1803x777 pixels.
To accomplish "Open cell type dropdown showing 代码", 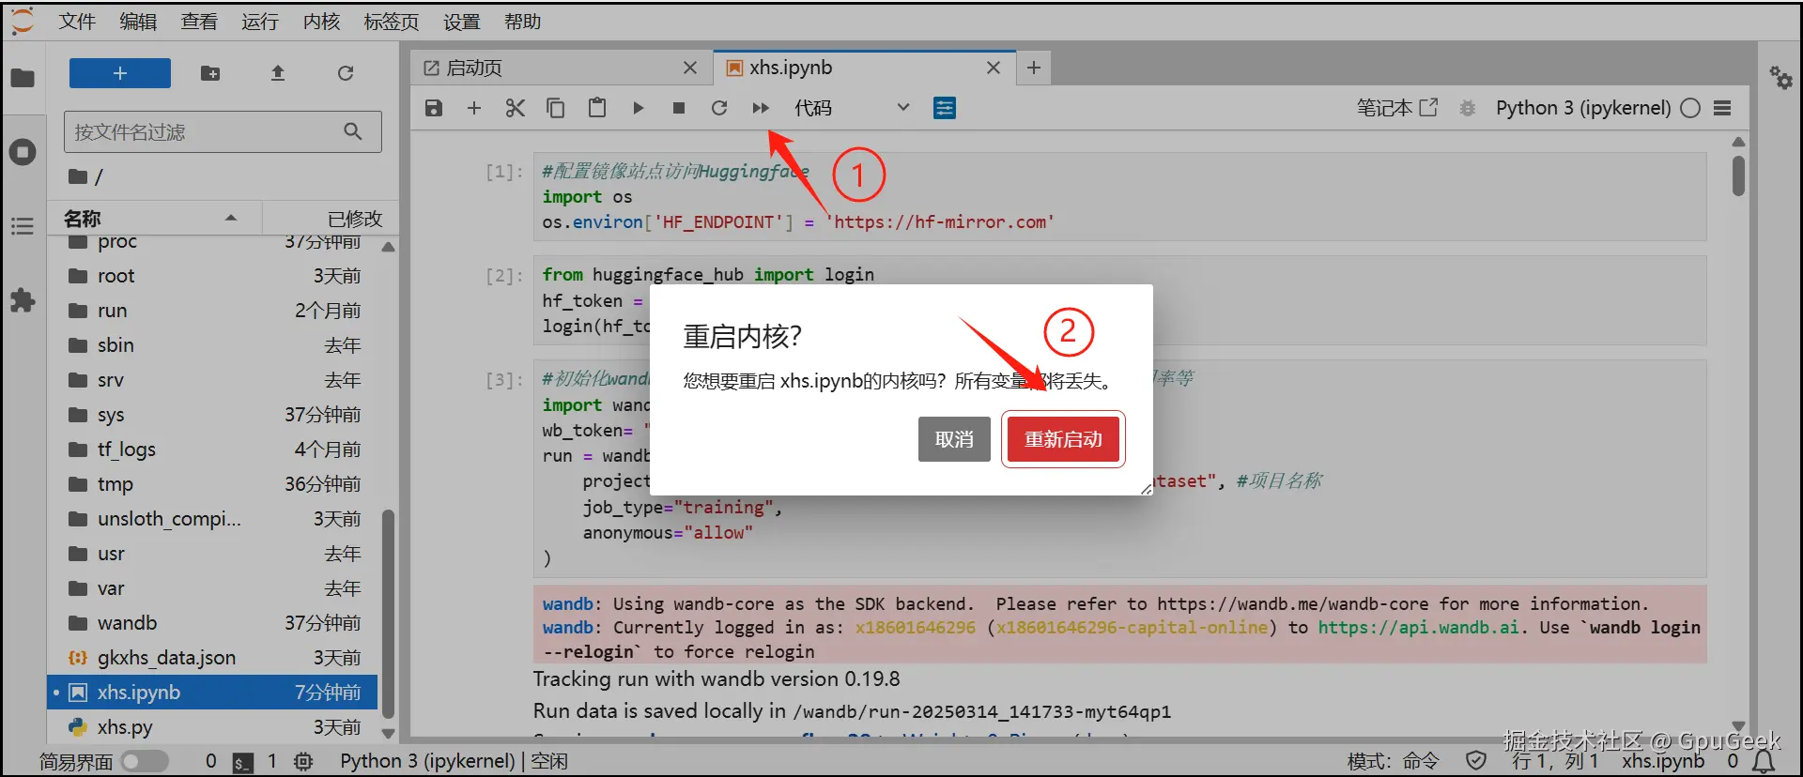I will coord(852,108).
